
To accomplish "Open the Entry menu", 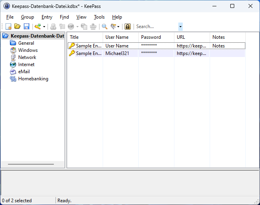I will [x=47, y=17].
